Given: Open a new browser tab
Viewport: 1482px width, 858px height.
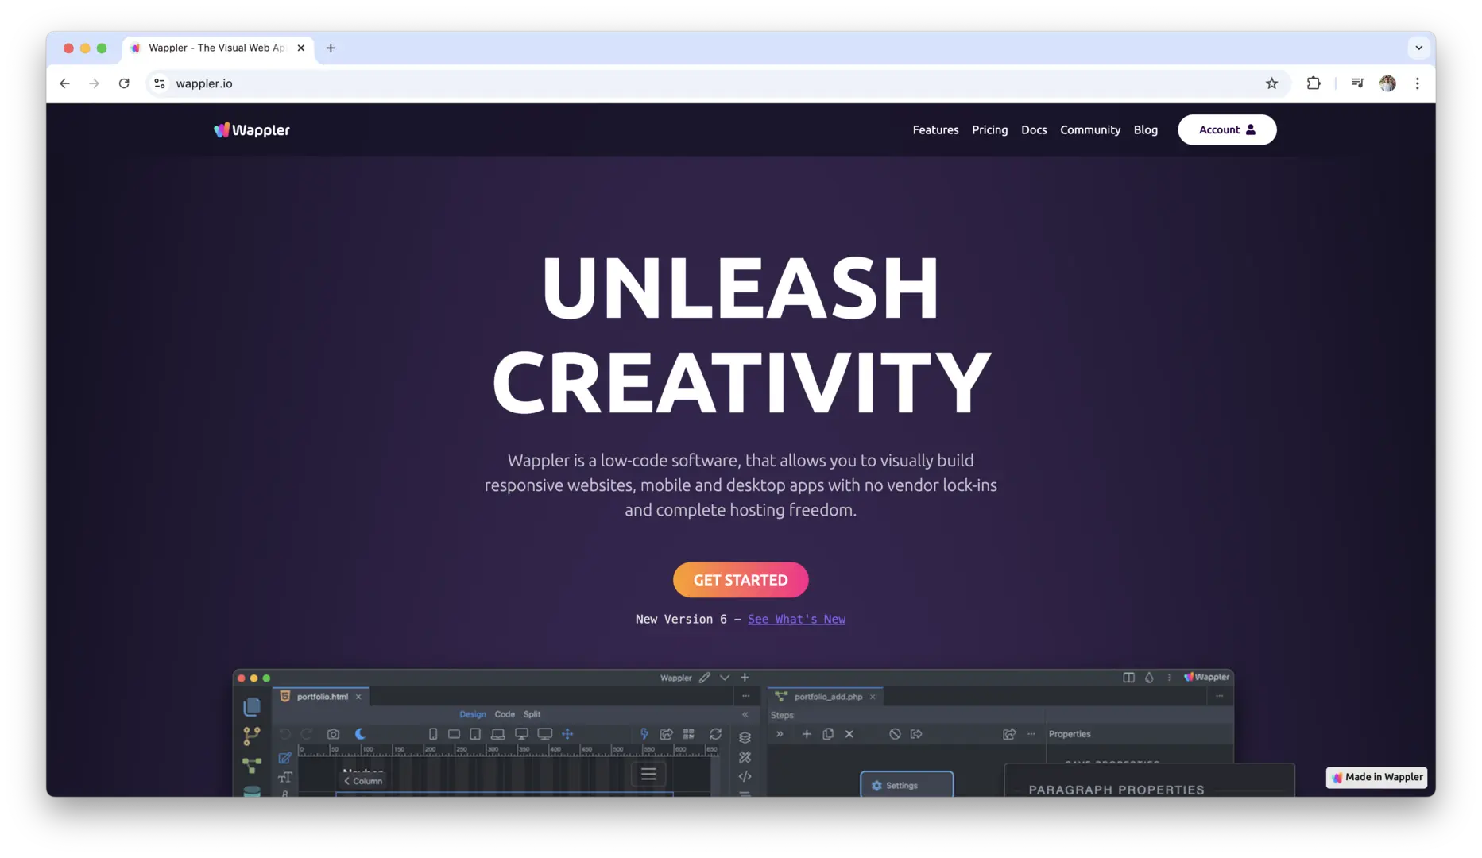Looking at the screenshot, I should (331, 48).
